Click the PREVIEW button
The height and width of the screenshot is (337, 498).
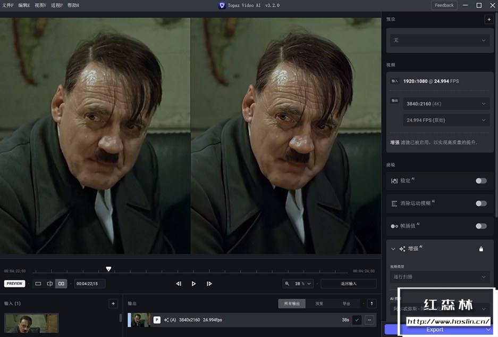click(x=14, y=284)
